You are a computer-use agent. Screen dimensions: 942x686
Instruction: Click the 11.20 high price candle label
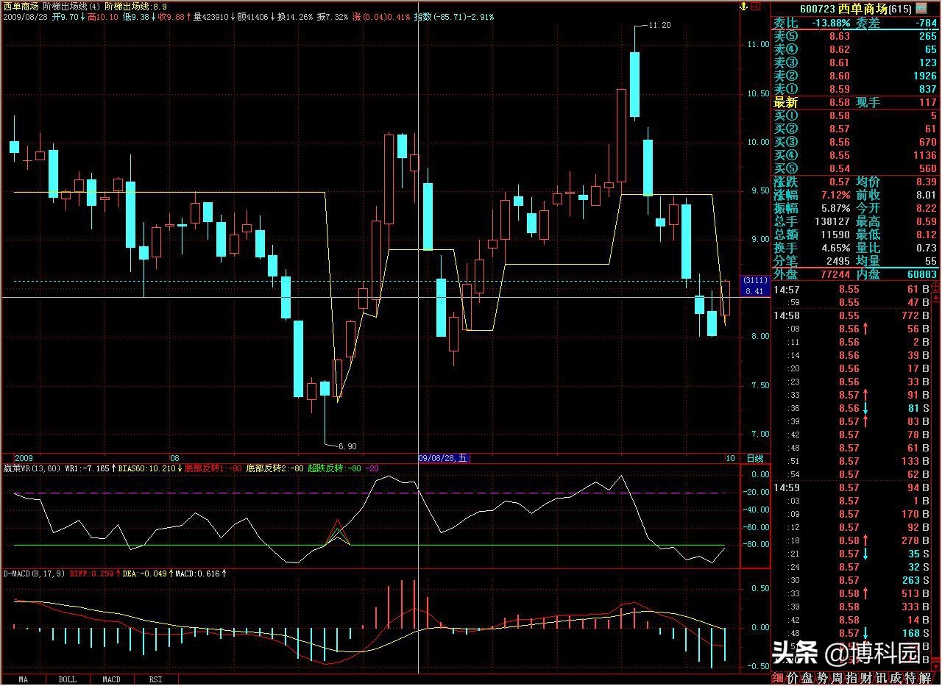coord(660,25)
